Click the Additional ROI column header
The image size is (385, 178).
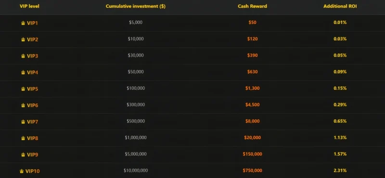pos(340,6)
